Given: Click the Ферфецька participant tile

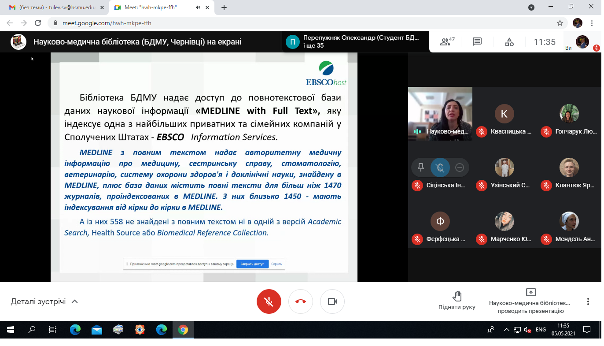Looking at the screenshot, I should [x=440, y=221].
